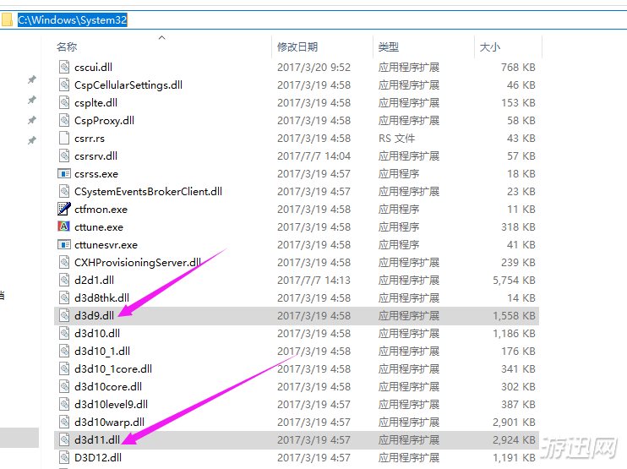Select the file name d3d10.dll
This screenshot has width=627, height=469.
click(97, 333)
